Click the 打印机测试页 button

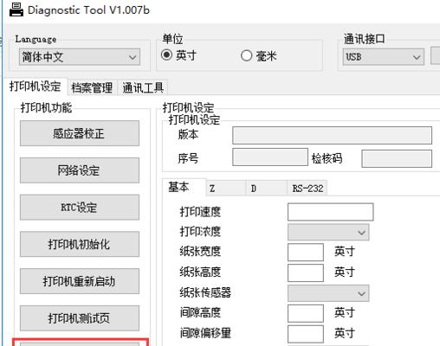point(80,318)
